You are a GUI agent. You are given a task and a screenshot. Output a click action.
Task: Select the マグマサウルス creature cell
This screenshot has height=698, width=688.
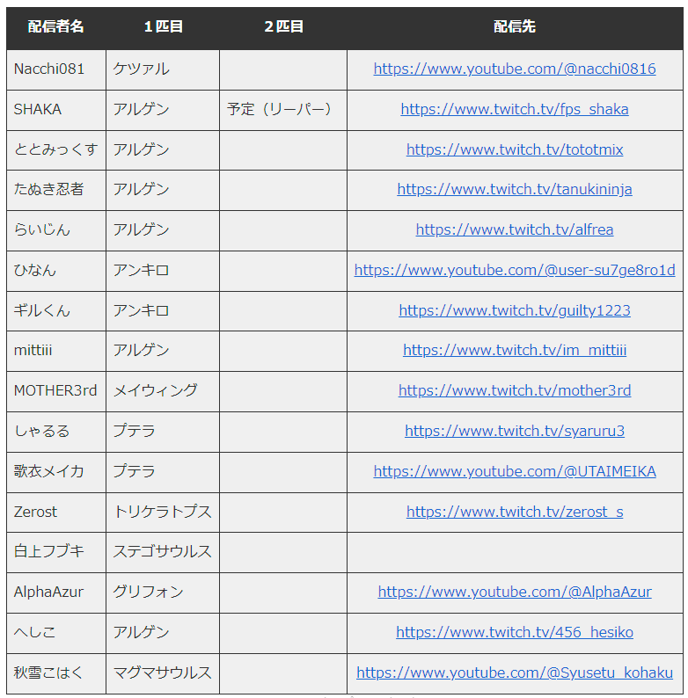[163, 674]
